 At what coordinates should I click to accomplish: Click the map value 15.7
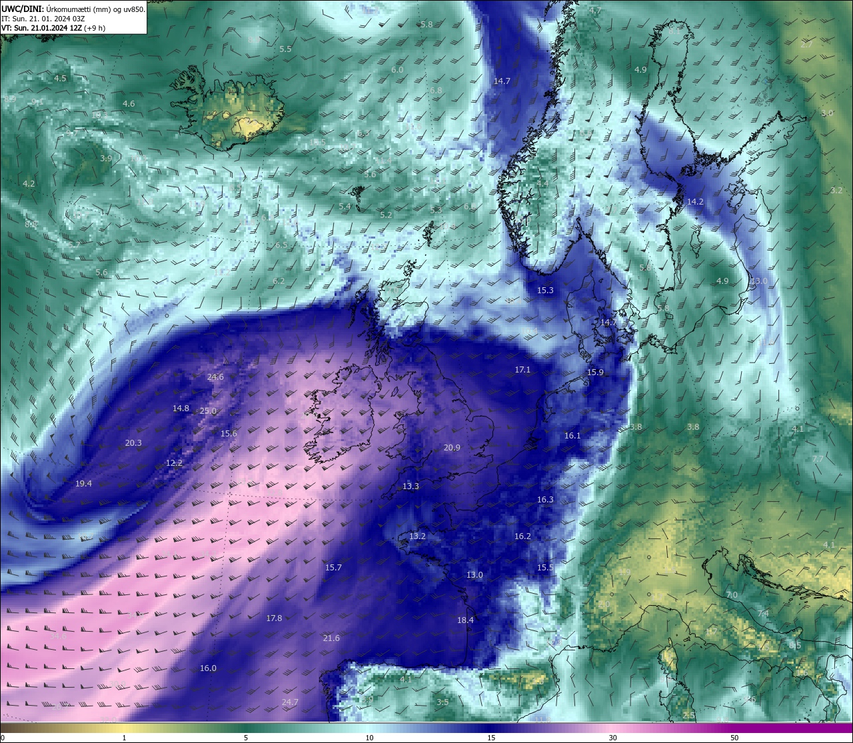(x=333, y=567)
